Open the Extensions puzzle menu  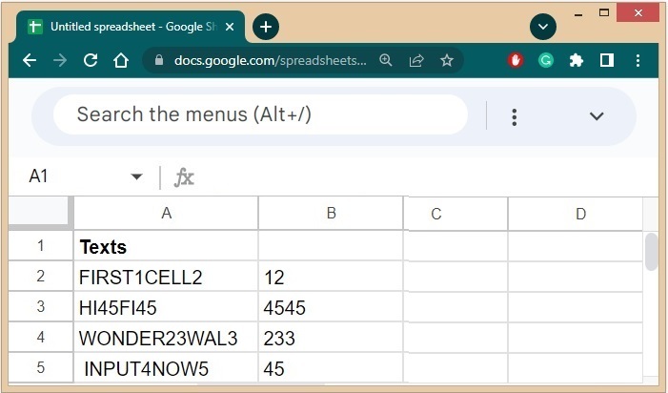(576, 60)
